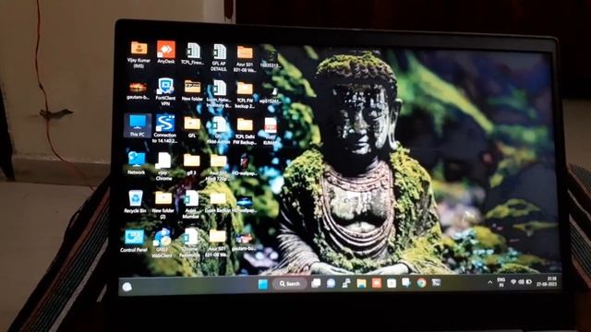Image resolution: width=591 pixels, height=332 pixels.
Task: Open the GFL PAM-Admin Excel file
Action: pyautogui.click(x=218, y=130)
